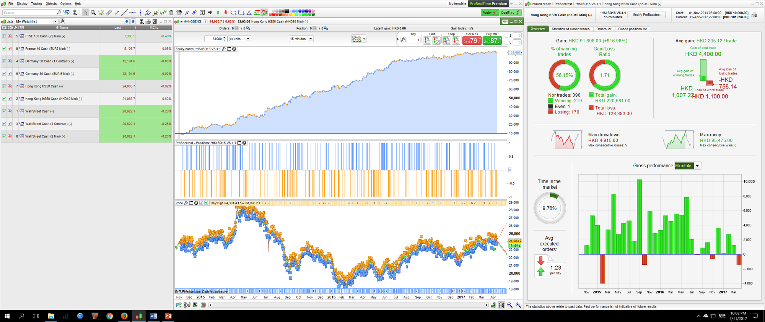Image resolution: width=765 pixels, height=322 pixels.
Task: Open watchlist settings wrench icon
Action: 62,21
